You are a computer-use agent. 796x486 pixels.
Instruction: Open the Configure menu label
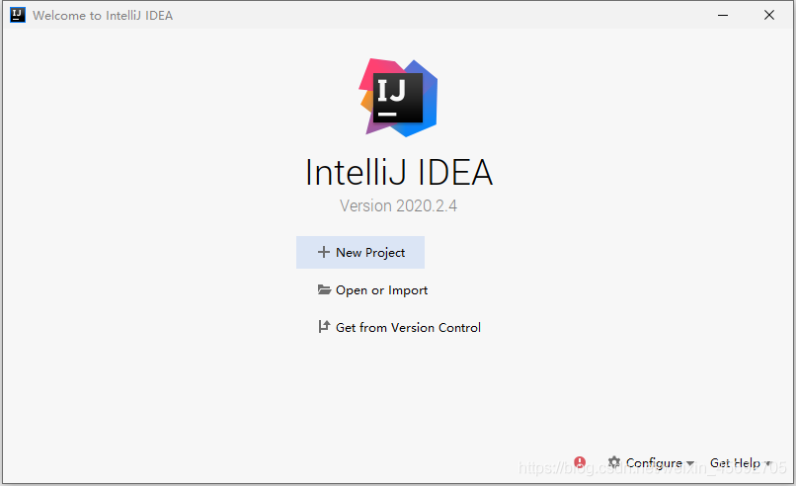pos(654,462)
